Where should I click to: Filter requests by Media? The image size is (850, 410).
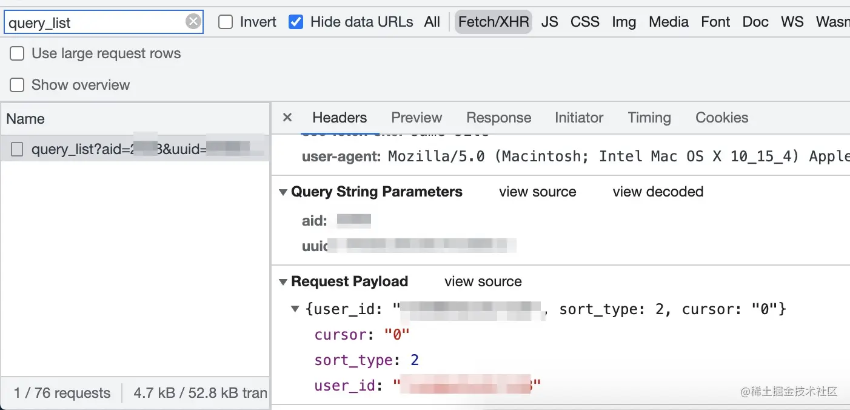click(669, 22)
